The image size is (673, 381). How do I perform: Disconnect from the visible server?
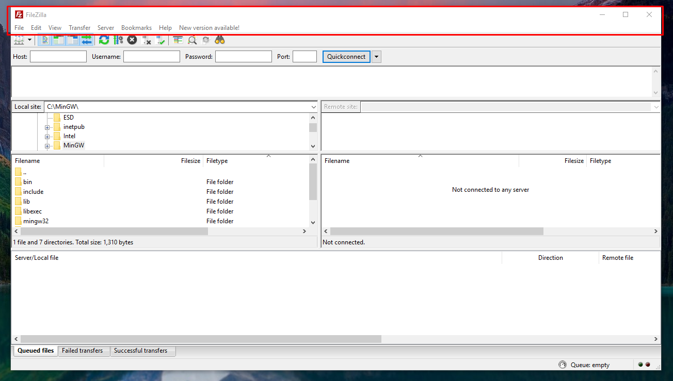pos(147,40)
